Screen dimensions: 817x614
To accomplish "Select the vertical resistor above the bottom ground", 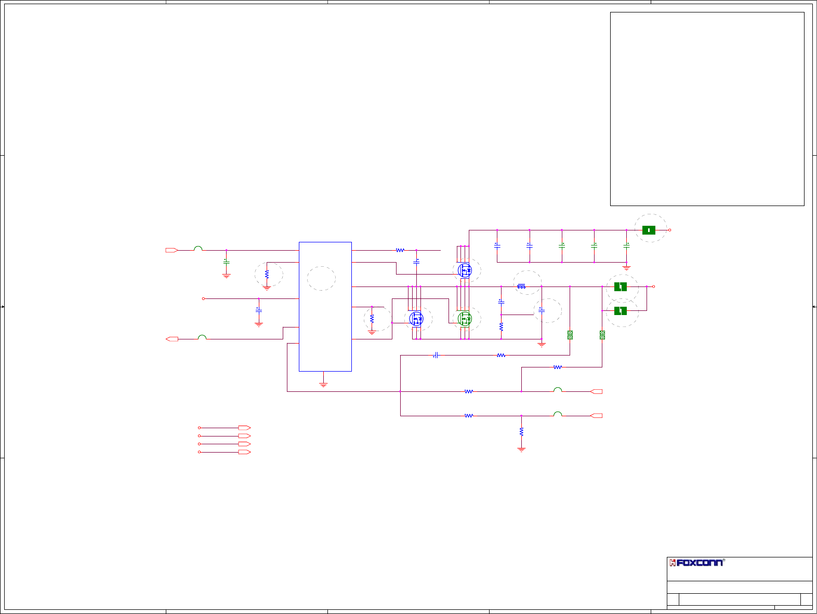I will pos(521,432).
